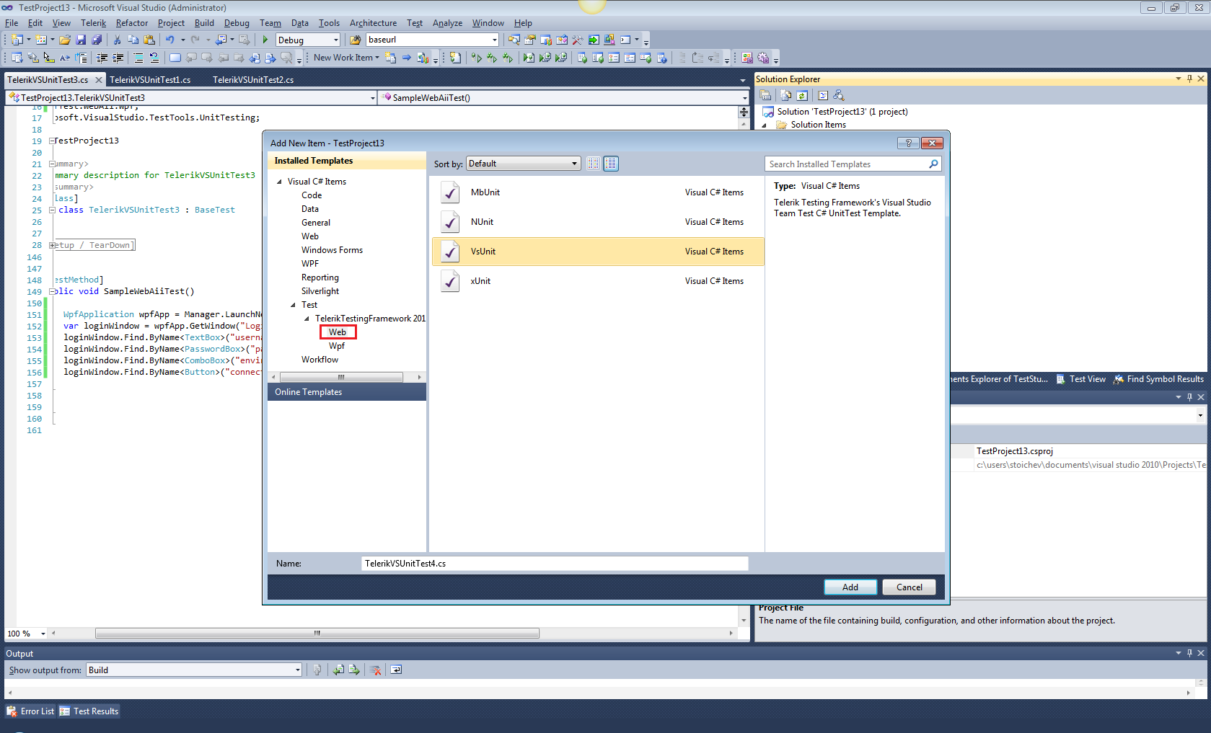Image resolution: width=1211 pixels, height=733 pixels.
Task: Toggle word wrap icon in the Output panel
Action: (396, 670)
